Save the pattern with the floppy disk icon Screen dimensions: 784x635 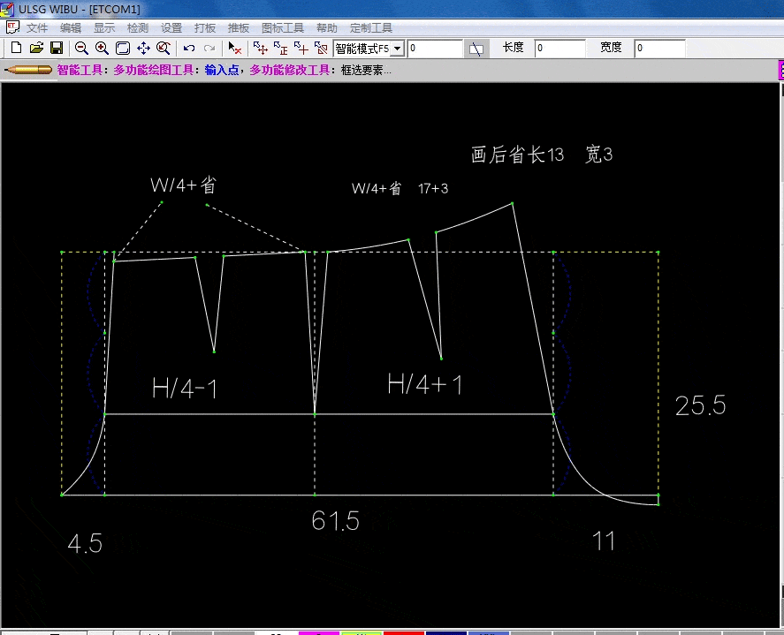click(56, 48)
